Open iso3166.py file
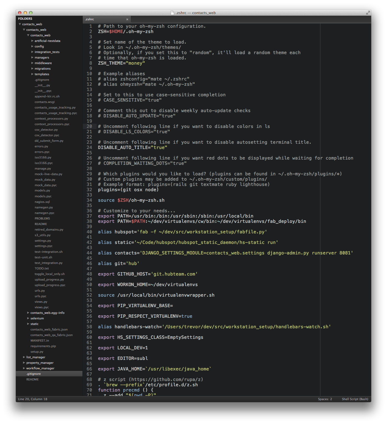This screenshot has width=387, height=424. [x=43, y=157]
